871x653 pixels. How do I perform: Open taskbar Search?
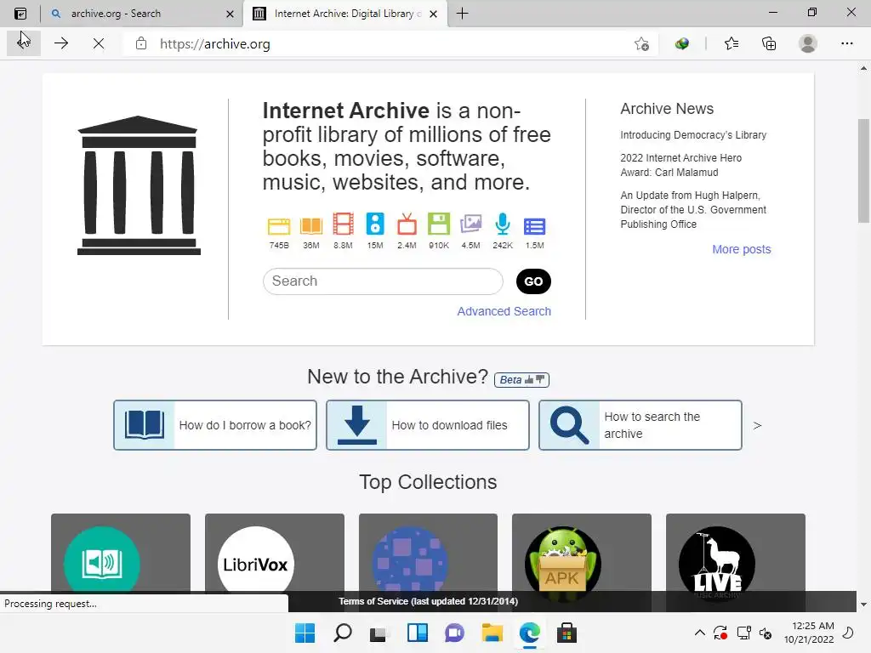[342, 633]
